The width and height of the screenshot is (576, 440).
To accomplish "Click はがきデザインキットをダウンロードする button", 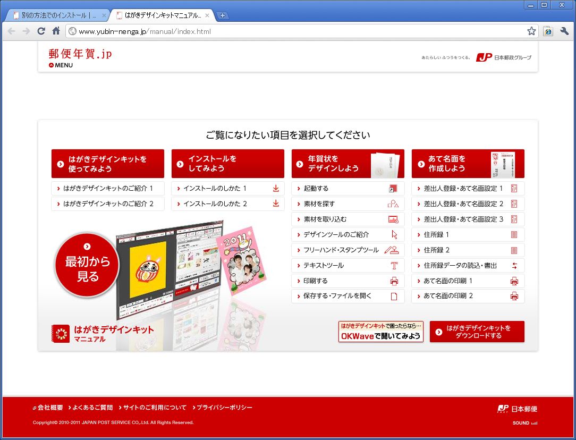I will coord(477,332).
